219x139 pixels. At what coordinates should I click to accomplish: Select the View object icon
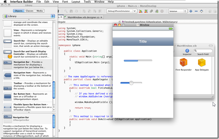pos(7,33)
